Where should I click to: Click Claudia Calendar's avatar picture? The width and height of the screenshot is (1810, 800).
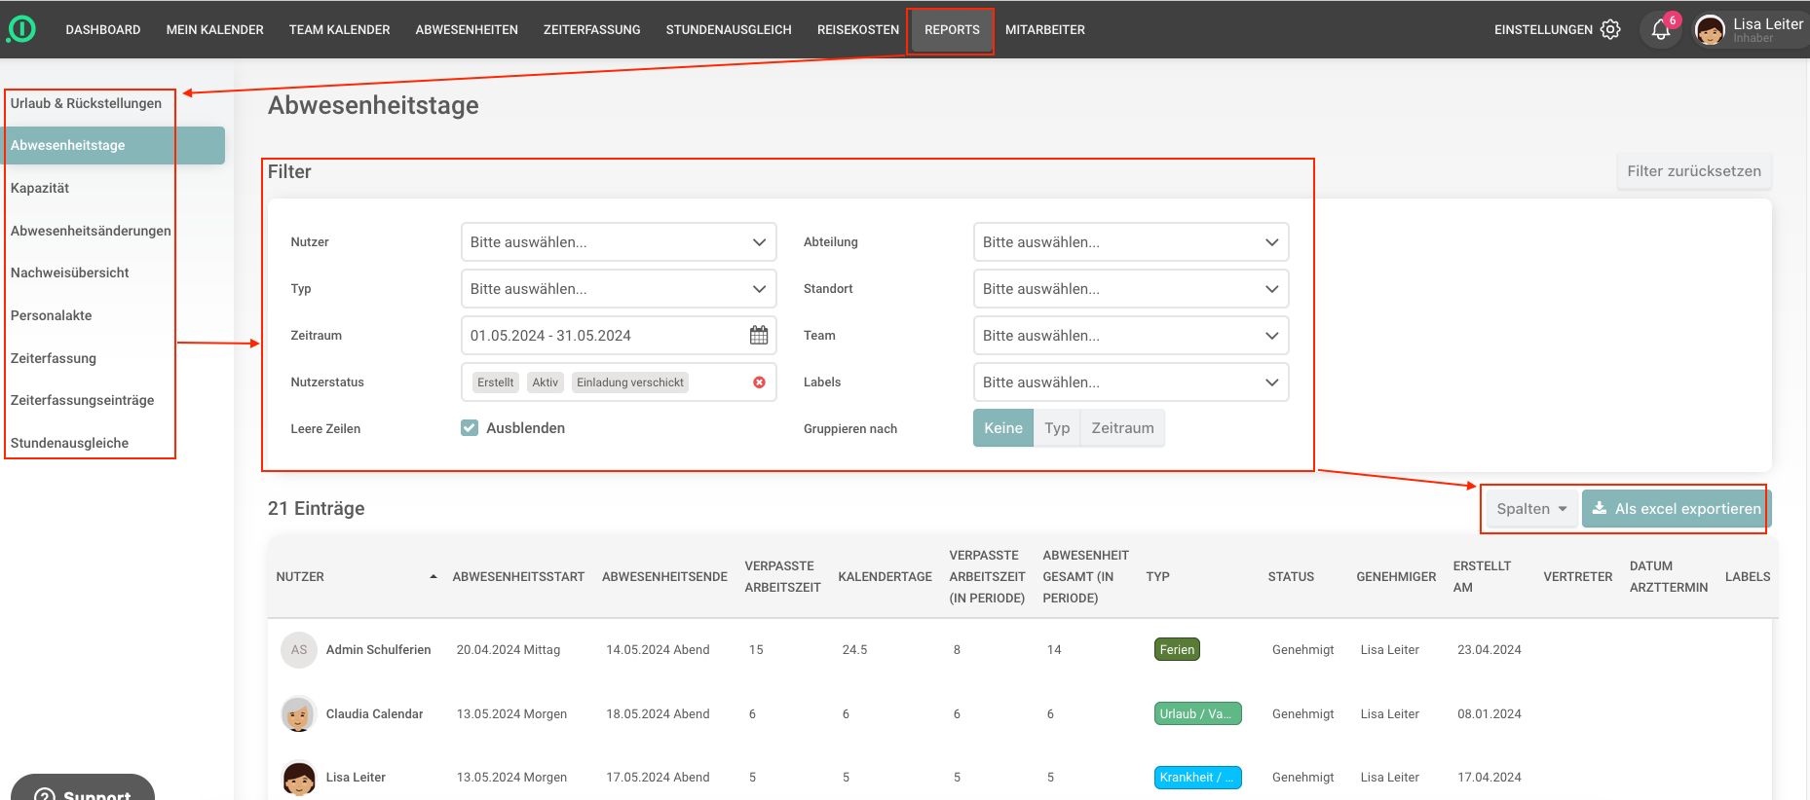(x=299, y=714)
